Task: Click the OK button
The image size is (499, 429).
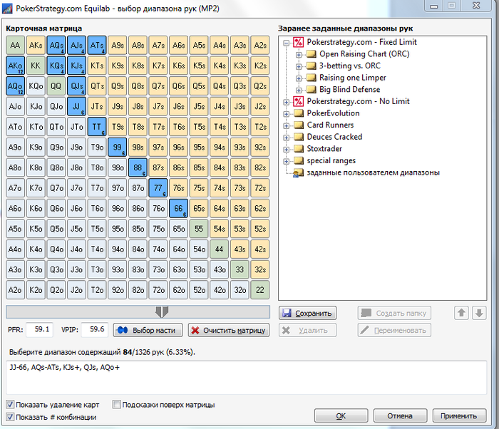Action: 341,415
